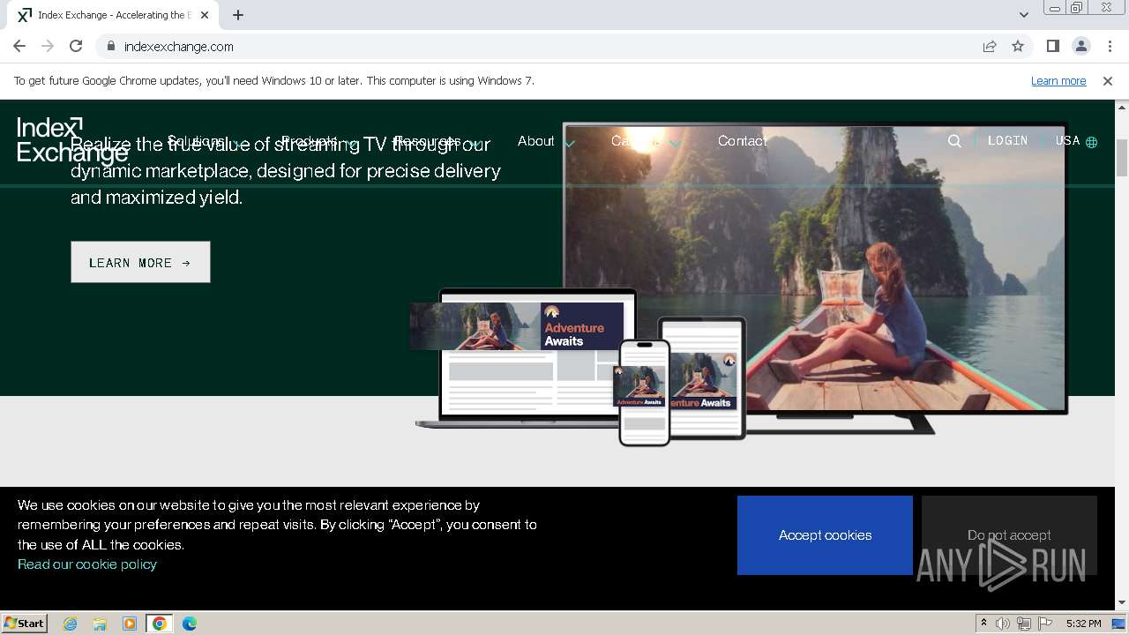Click the globe region icon next to USA
The width and height of the screenshot is (1129, 635).
(x=1091, y=142)
